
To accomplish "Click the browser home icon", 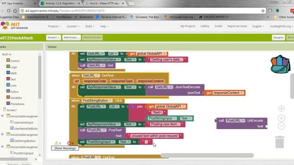I will point(15,11).
